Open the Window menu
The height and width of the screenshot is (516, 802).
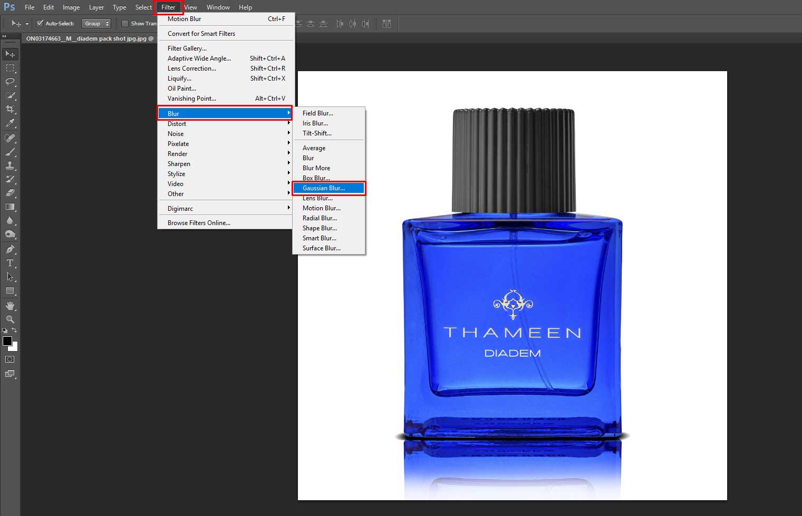218,7
